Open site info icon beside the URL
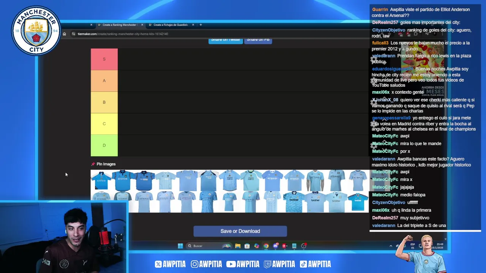 (73, 34)
